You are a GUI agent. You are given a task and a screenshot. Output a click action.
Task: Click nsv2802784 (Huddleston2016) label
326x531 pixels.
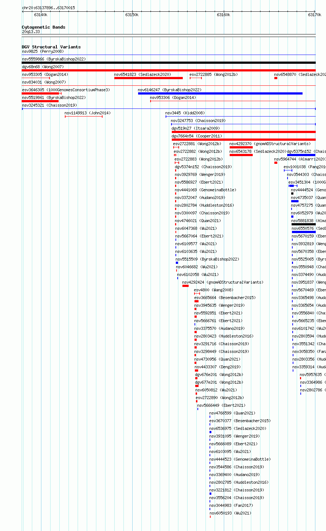coord(204,205)
